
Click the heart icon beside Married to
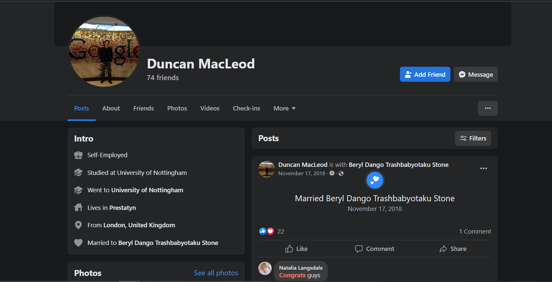tap(78, 243)
